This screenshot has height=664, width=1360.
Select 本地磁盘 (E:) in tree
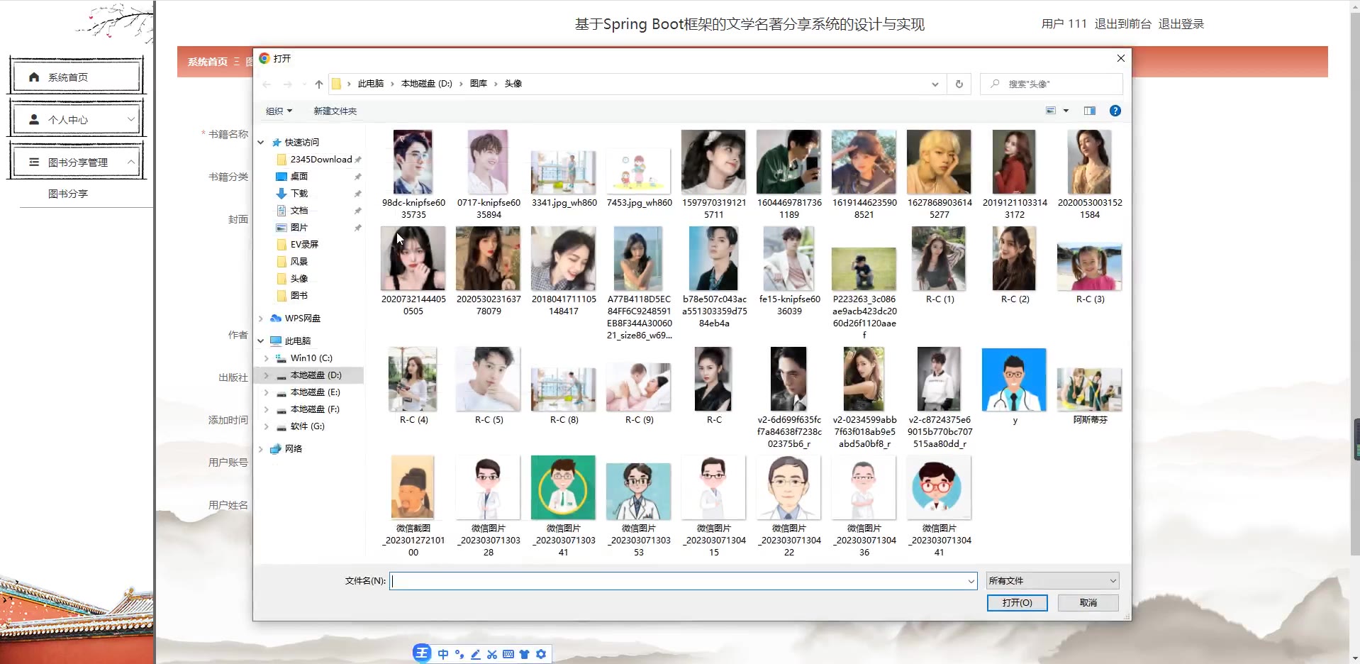pyautogui.click(x=309, y=392)
